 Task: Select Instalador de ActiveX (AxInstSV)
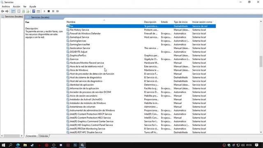(x=141, y=99)
